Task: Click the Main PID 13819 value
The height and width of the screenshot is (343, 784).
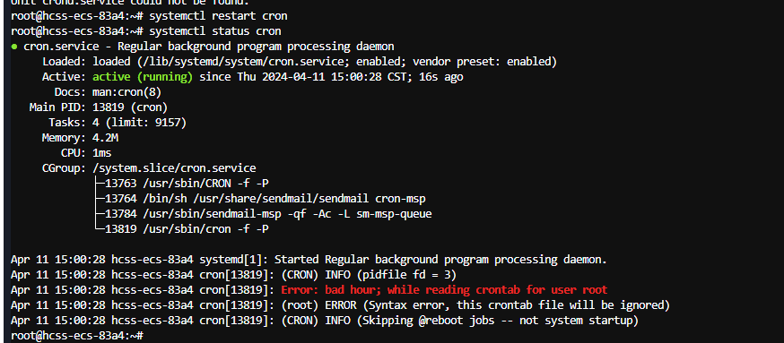Action: 130,107
